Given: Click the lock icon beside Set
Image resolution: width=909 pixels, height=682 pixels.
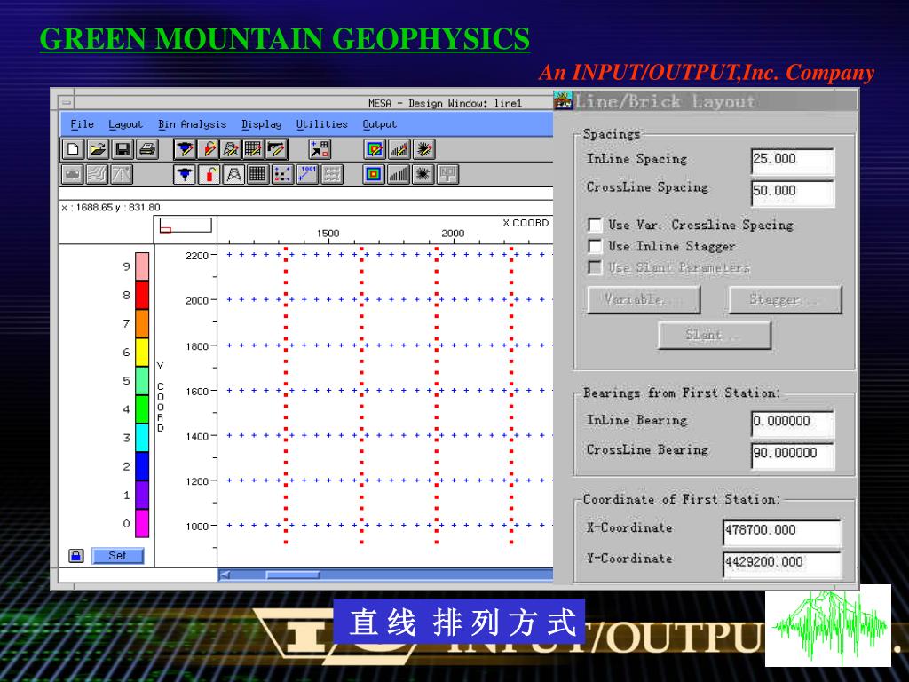Looking at the screenshot, I should tap(76, 556).
